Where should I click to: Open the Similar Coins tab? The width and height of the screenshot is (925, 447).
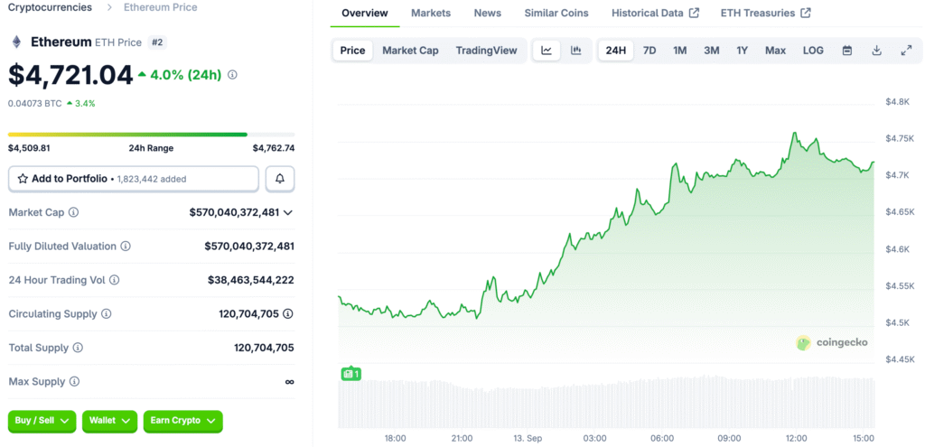556,13
